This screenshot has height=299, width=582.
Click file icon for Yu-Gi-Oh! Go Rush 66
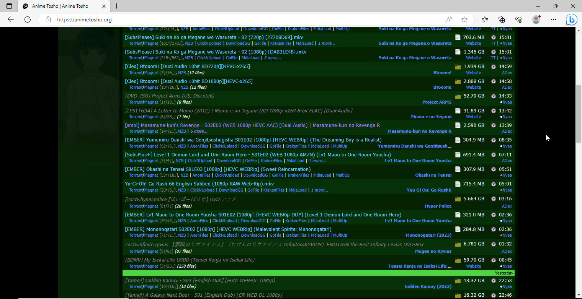458,184
